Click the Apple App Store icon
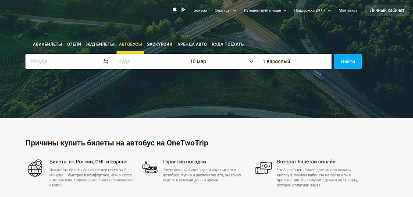413x197 pixels. tap(174, 10)
